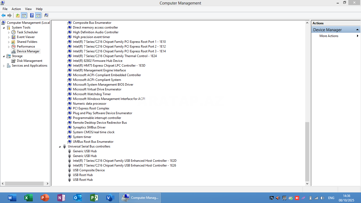Select Device Manager in the console tree

28,51
